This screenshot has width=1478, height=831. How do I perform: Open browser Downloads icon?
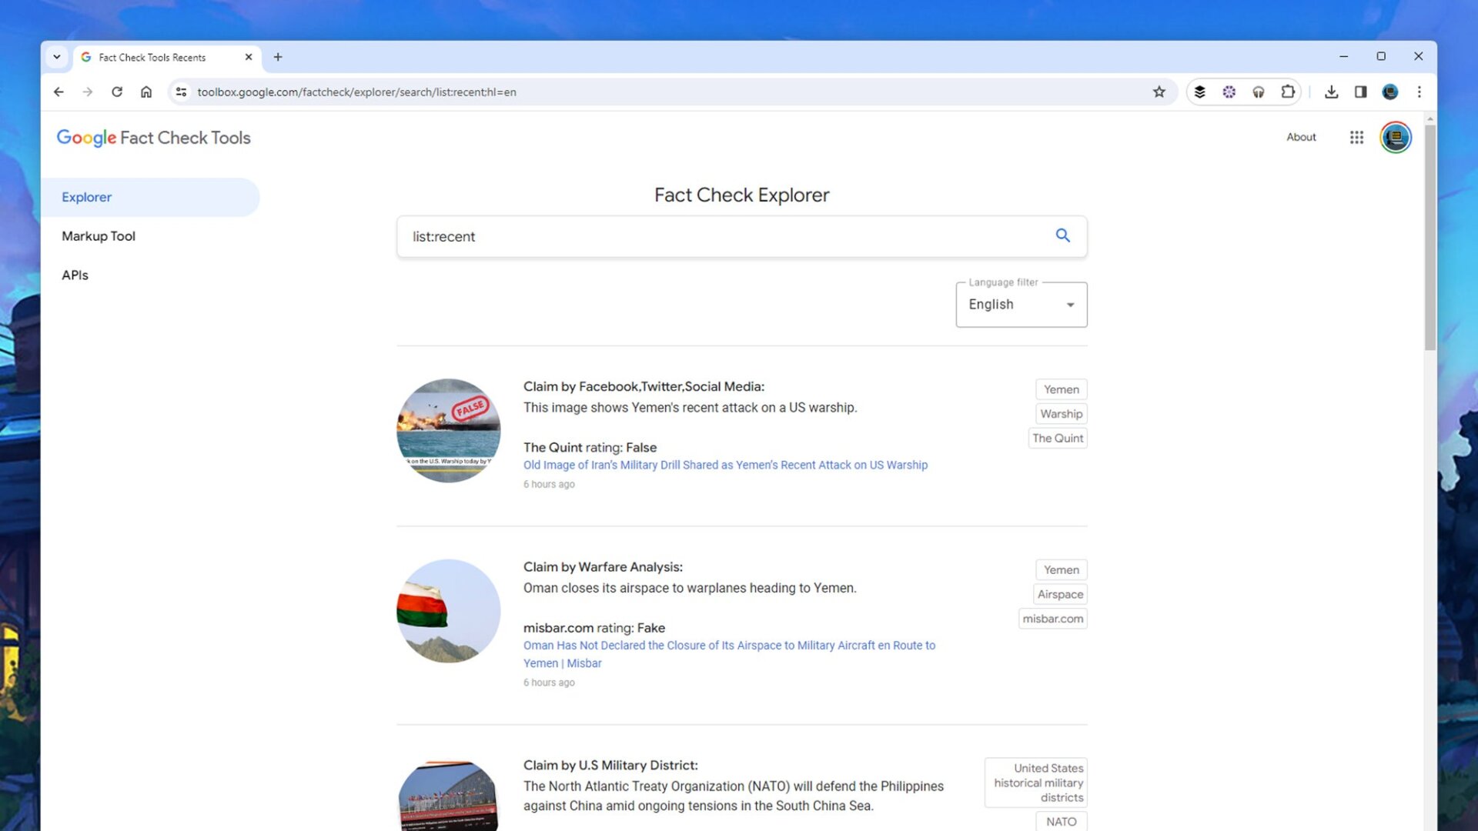click(x=1331, y=92)
